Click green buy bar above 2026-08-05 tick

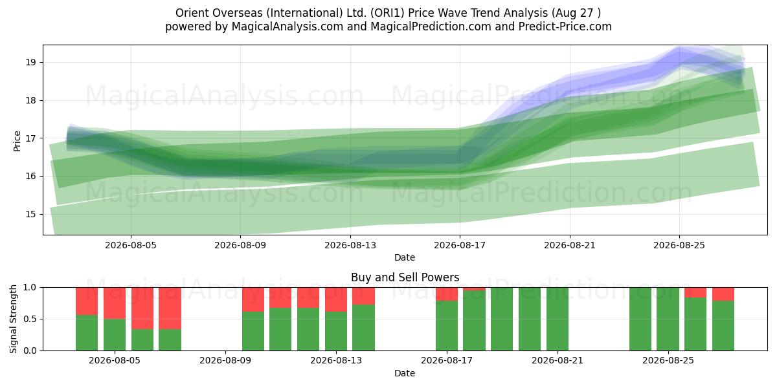click(x=115, y=335)
